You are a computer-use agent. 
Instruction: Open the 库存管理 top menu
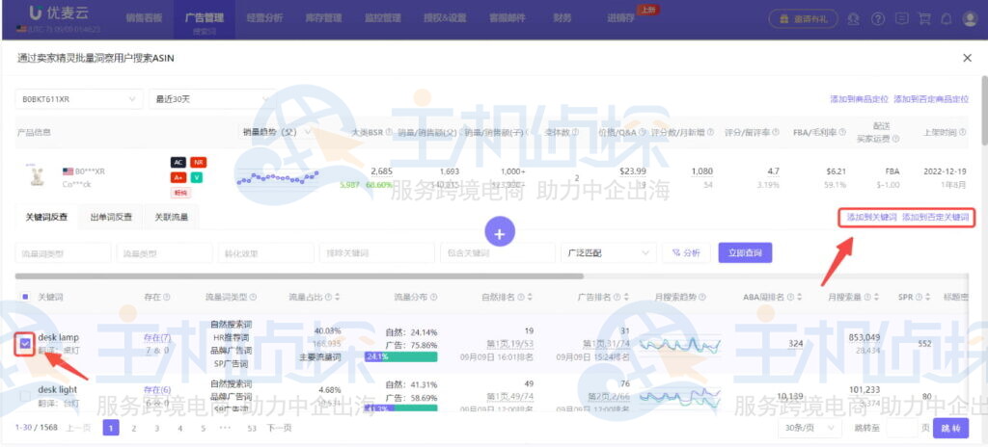(323, 18)
